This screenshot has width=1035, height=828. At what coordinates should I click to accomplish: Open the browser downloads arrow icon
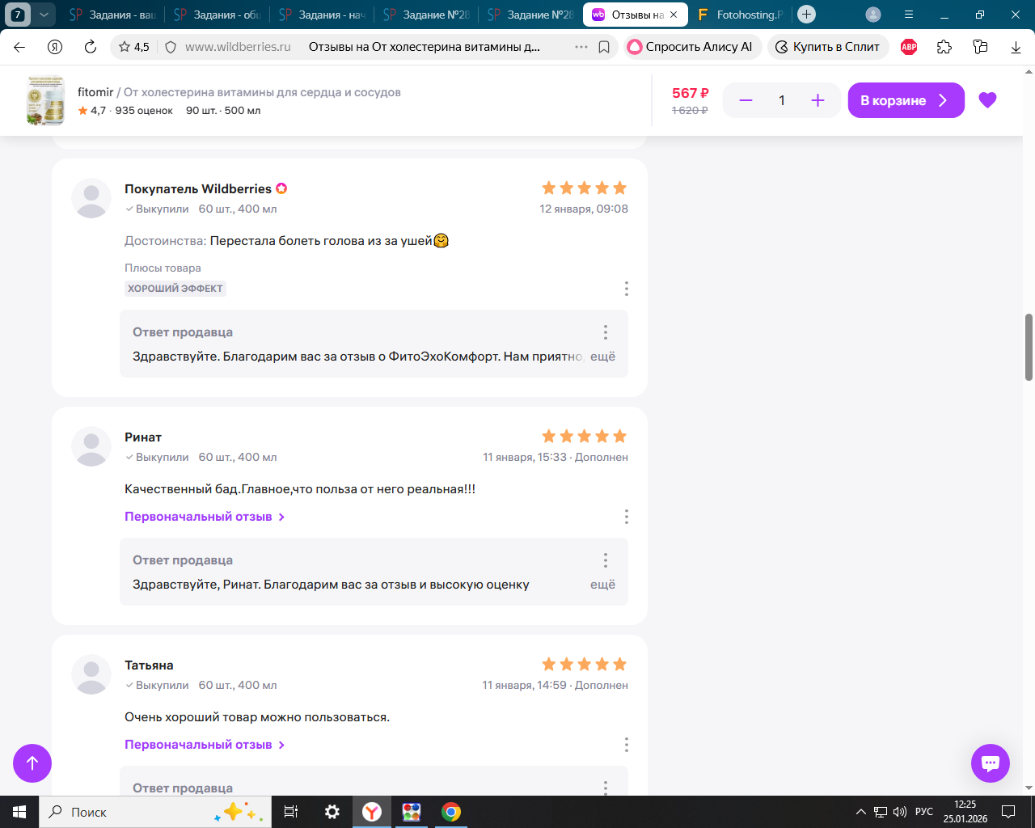pos(1016,47)
